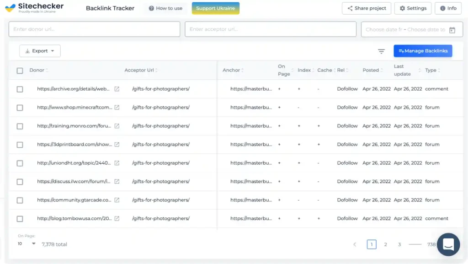Image resolution: width=468 pixels, height=264 pixels.
Task: Sort table by Acceptor Url column
Action: coord(141,70)
